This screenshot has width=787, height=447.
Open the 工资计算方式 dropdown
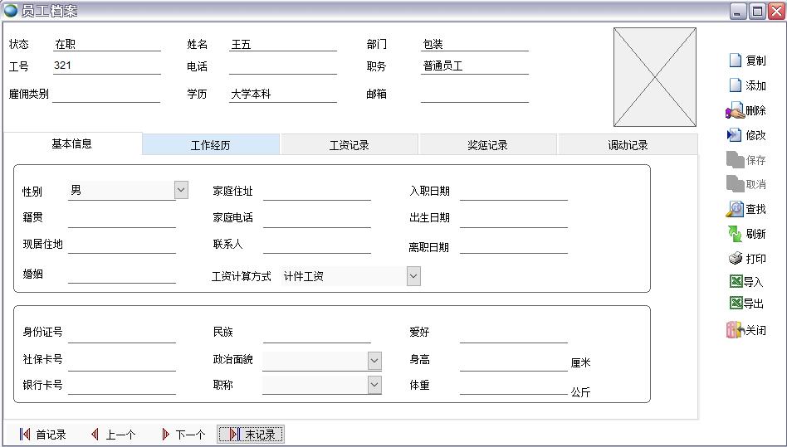pos(413,276)
